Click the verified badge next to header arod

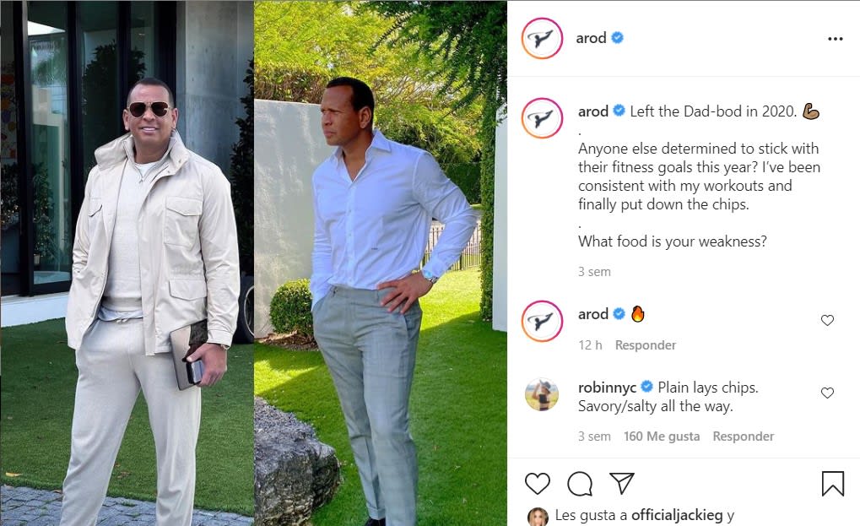pyautogui.click(x=617, y=39)
